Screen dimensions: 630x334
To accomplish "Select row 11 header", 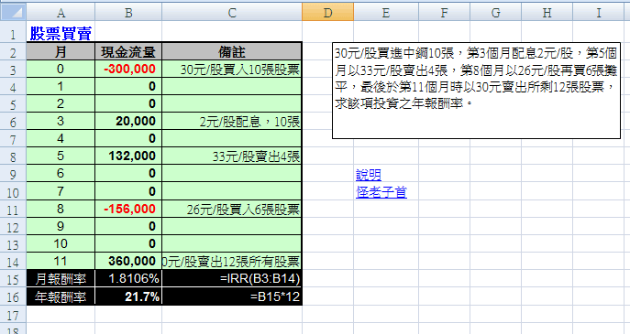I will (x=13, y=210).
